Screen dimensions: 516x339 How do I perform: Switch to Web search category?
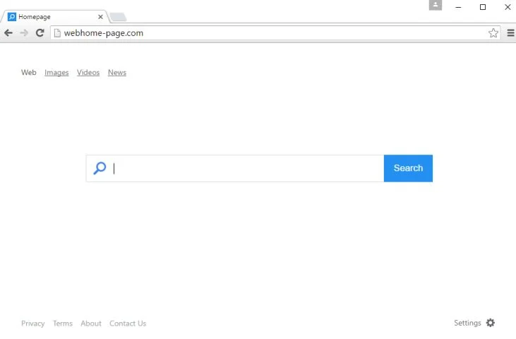click(29, 73)
